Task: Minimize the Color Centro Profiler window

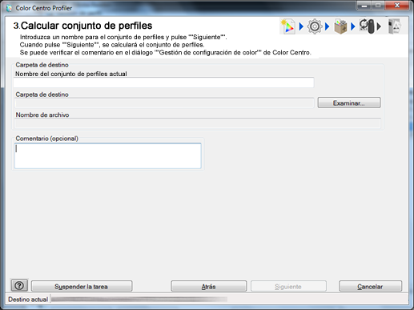Action: coord(364,6)
